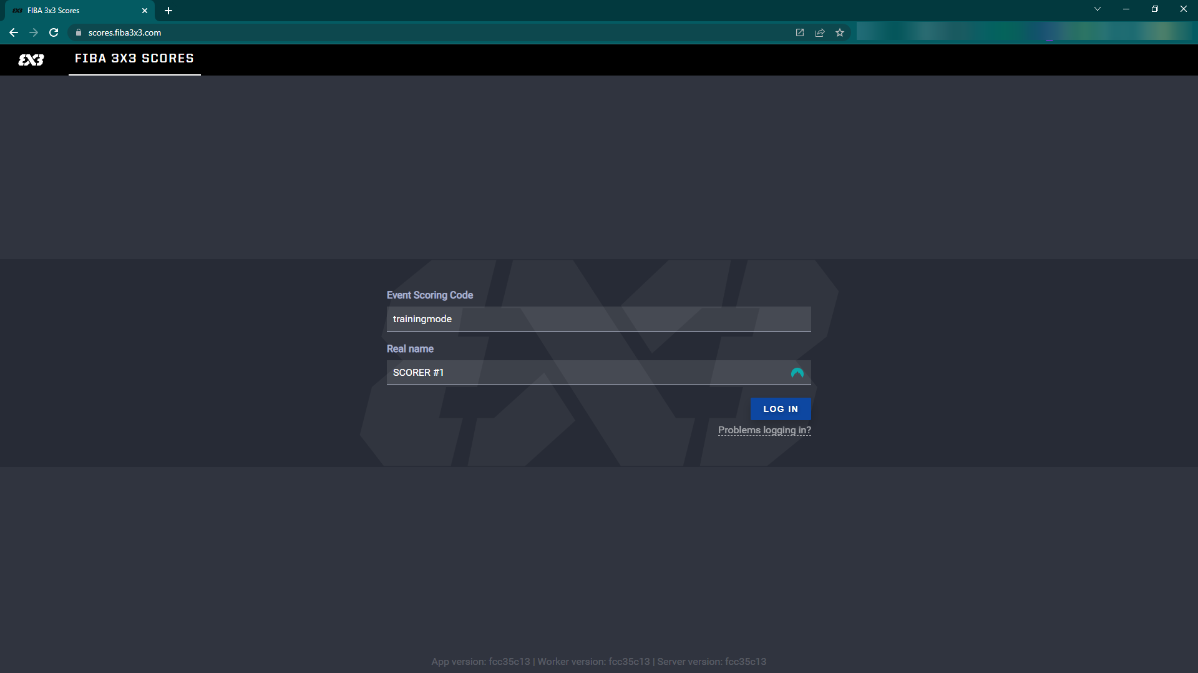Go back with the browser back arrow
The width and height of the screenshot is (1198, 673).
pyautogui.click(x=14, y=32)
